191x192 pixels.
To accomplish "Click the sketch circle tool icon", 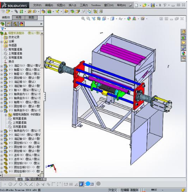I will (10, 184).
